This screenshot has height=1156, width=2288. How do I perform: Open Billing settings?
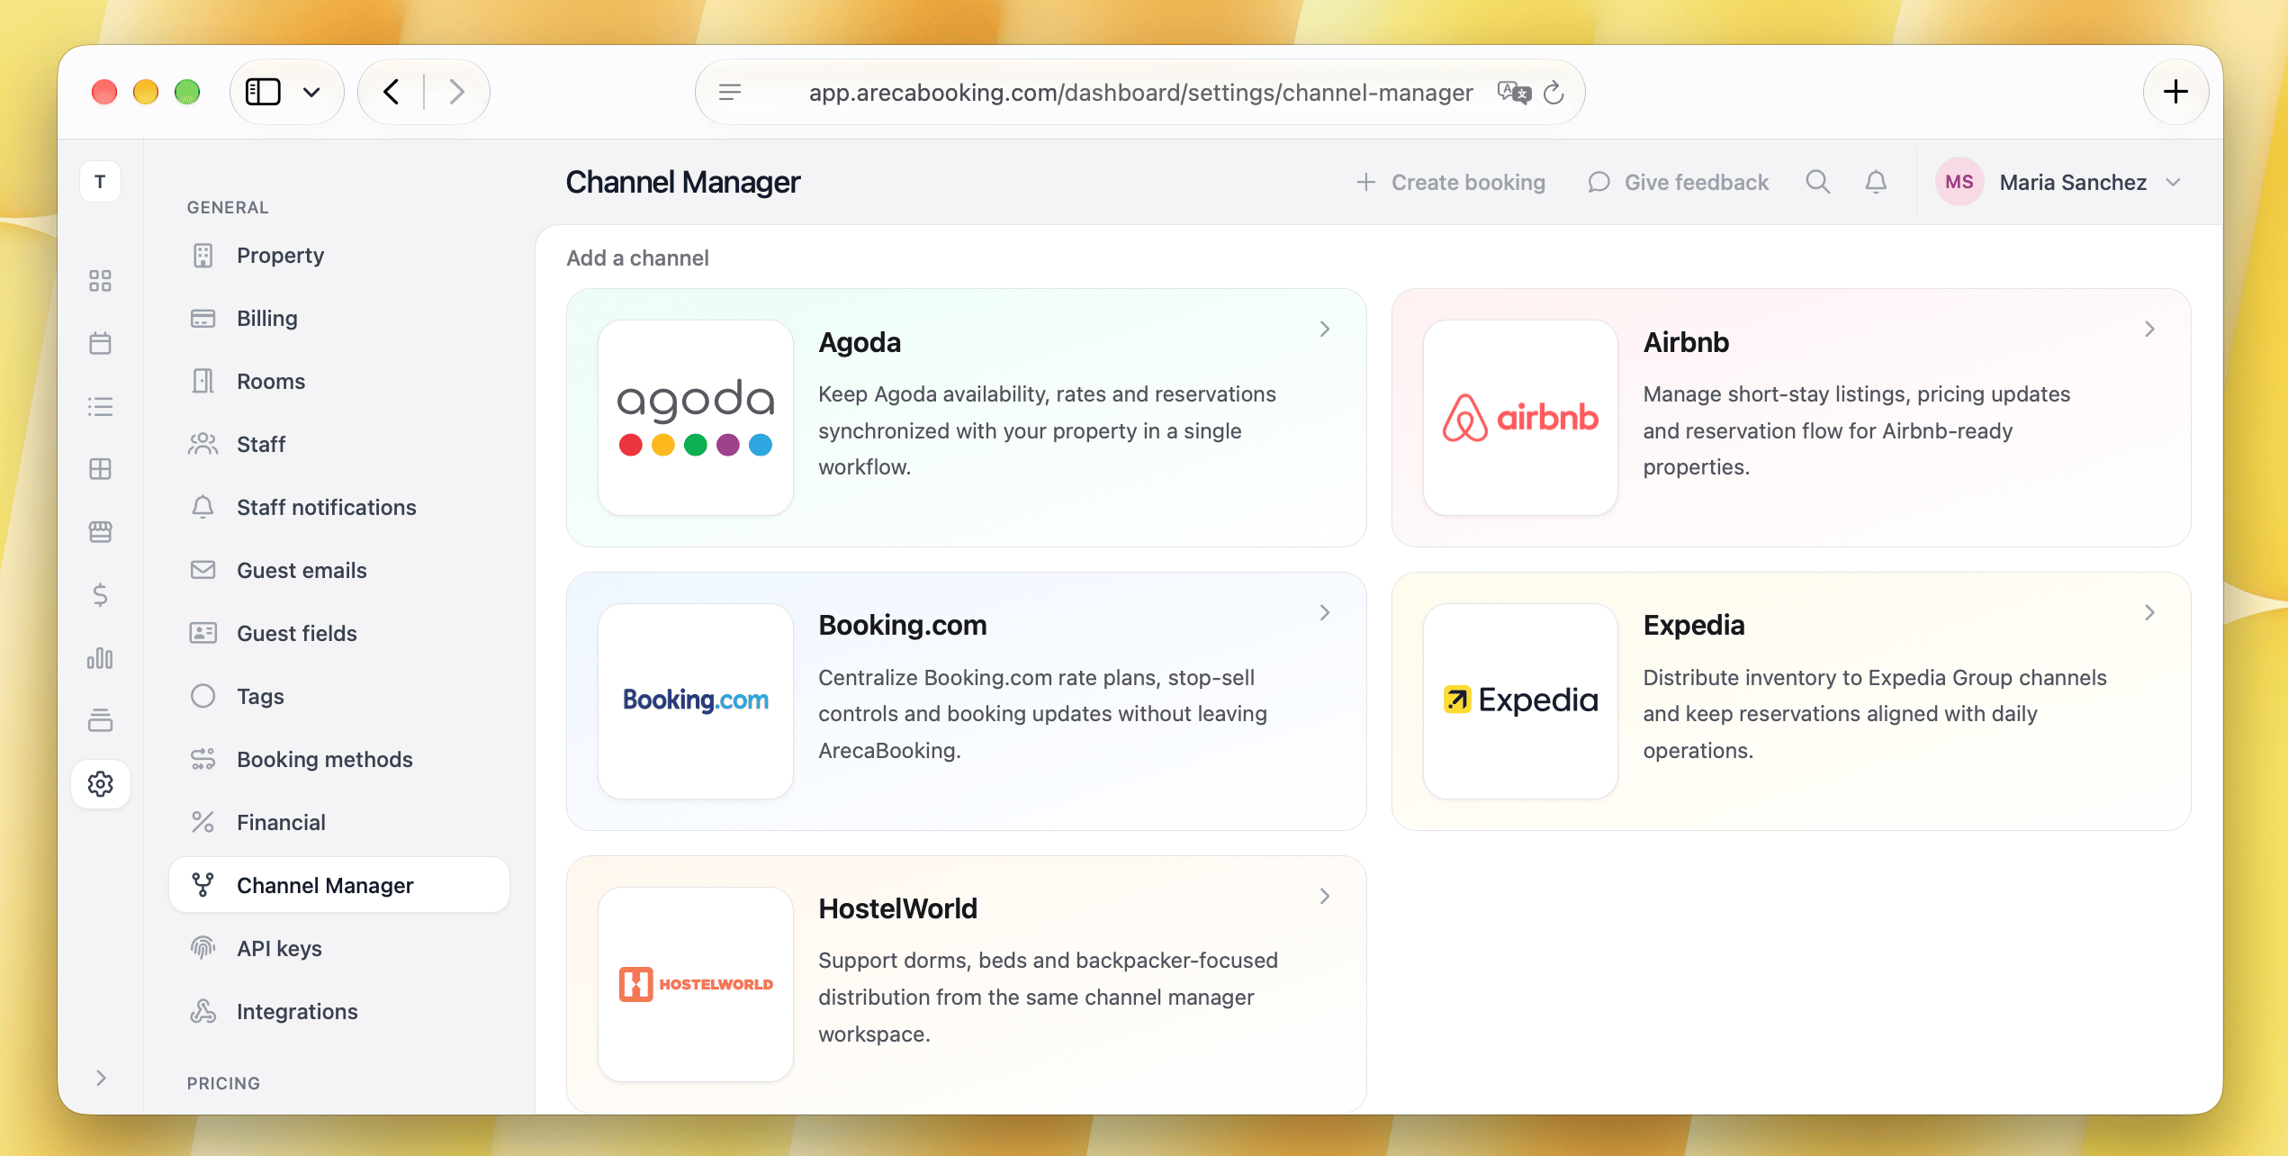pyautogui.click(x=339, y=319)
